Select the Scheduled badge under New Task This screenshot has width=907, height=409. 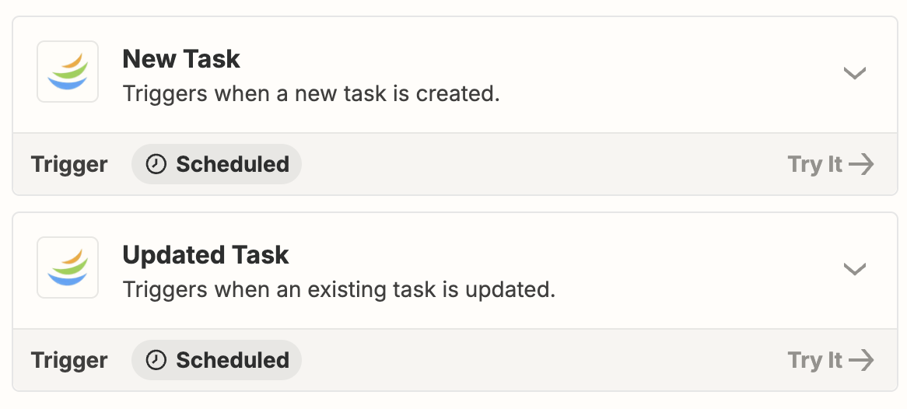[x=216, y=164]
